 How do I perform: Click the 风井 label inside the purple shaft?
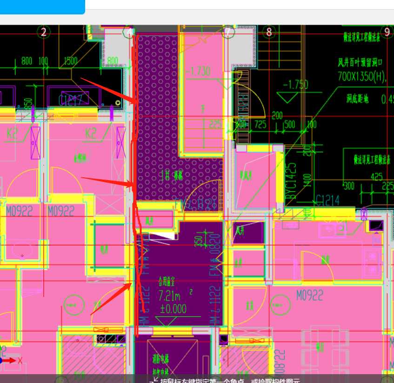(x=240, y=230)
